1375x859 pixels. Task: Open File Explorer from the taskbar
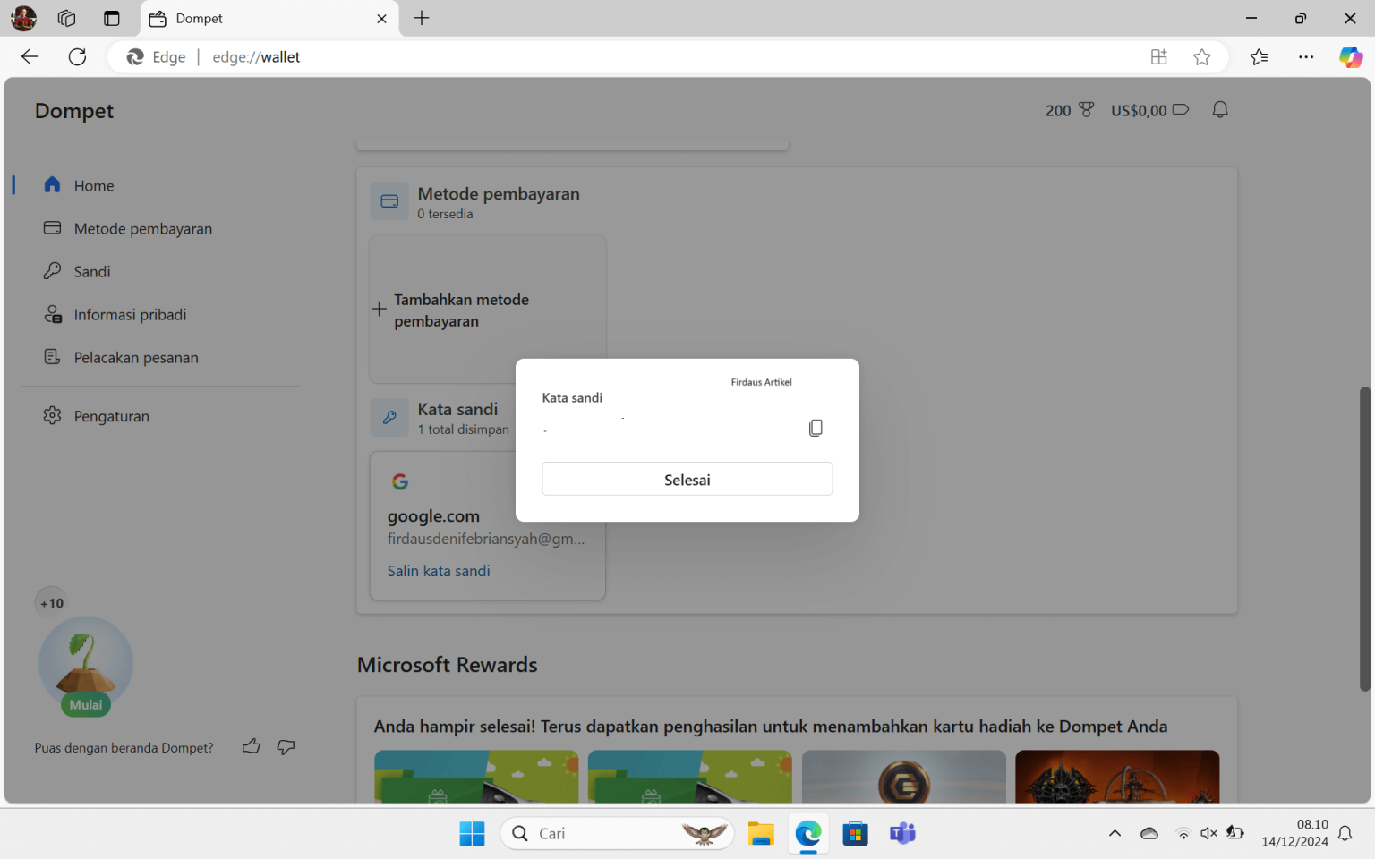(761, 833)
